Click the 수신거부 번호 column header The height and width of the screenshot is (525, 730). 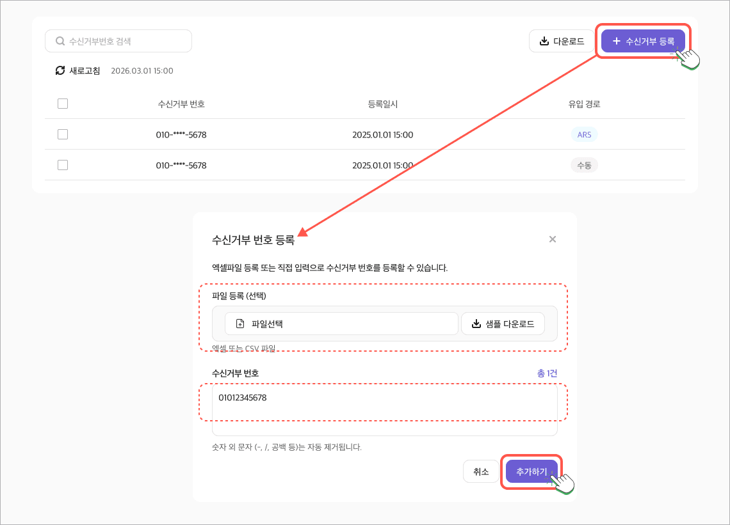click(x=181, y=104)
